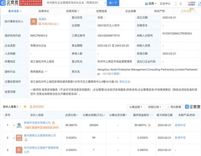Image resolution: width=201 pixels, height=156 pixels.
Task: Open 企业中心 in the header
Action: pyautogui.click(x=165, y=4)
